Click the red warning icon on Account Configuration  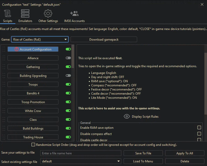[17, 49]
